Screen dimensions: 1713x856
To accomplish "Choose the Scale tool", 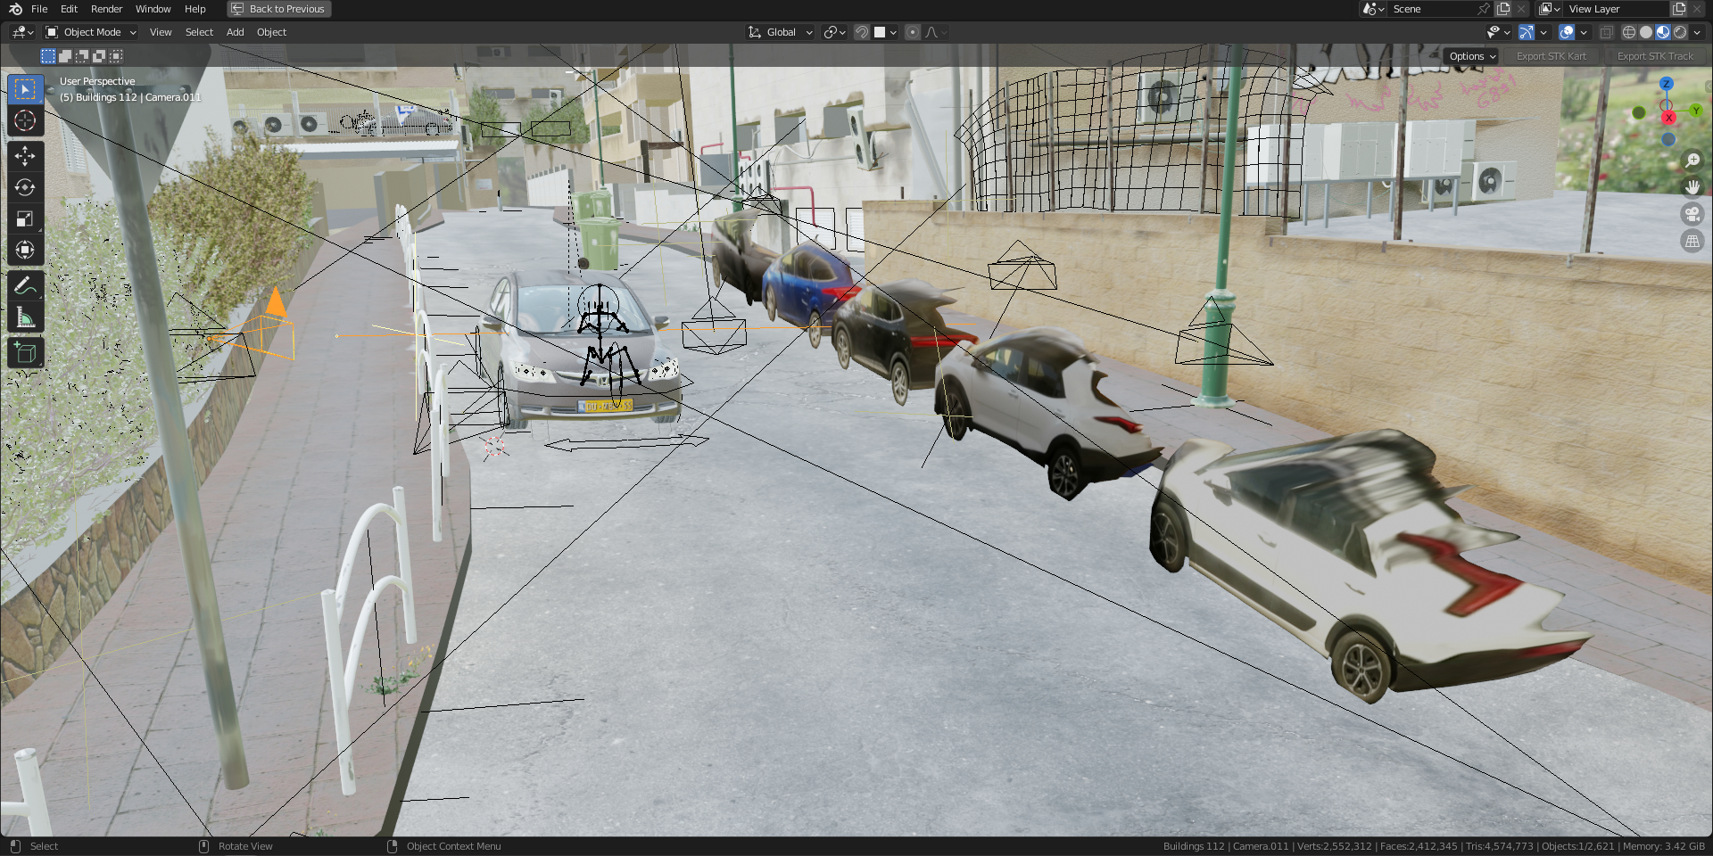I will coord(25,218).
